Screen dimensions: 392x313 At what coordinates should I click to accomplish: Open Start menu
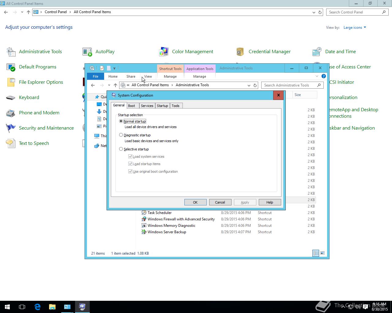pyautogui.click(x=7, y=307)
